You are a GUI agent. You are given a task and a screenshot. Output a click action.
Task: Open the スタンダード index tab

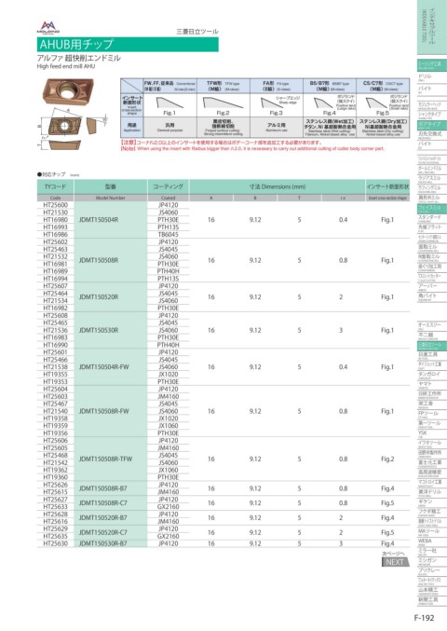coord(431,218)
